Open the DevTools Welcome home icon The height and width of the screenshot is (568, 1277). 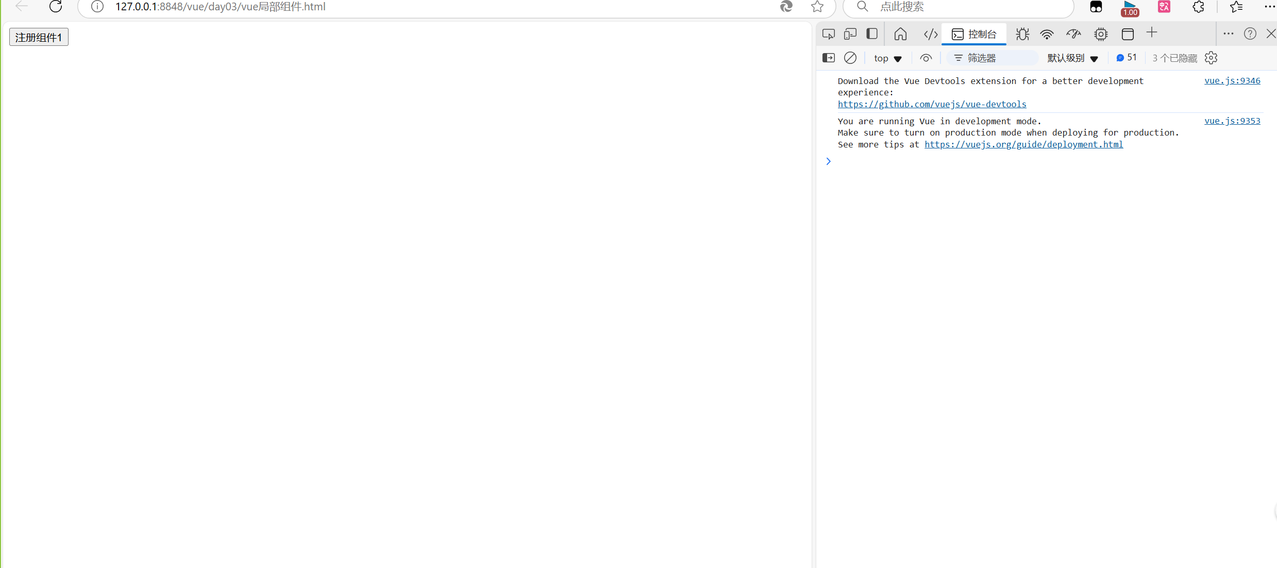pos(900,34)
